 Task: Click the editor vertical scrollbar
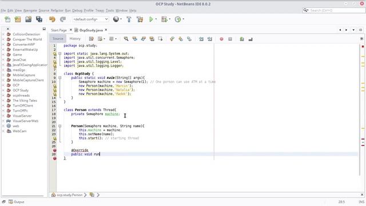[x=360, y=110]
